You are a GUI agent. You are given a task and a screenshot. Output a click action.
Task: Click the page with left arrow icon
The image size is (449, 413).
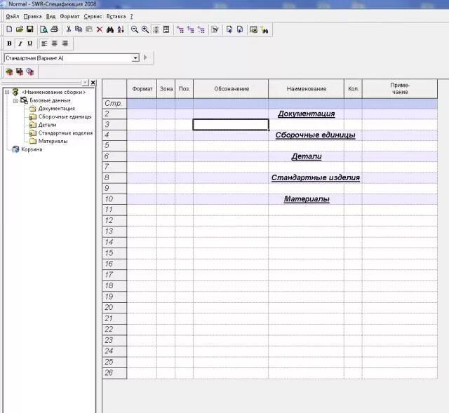229,29
